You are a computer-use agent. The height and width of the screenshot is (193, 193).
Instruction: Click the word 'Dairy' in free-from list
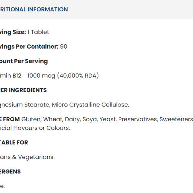click(x=72, y=119)
